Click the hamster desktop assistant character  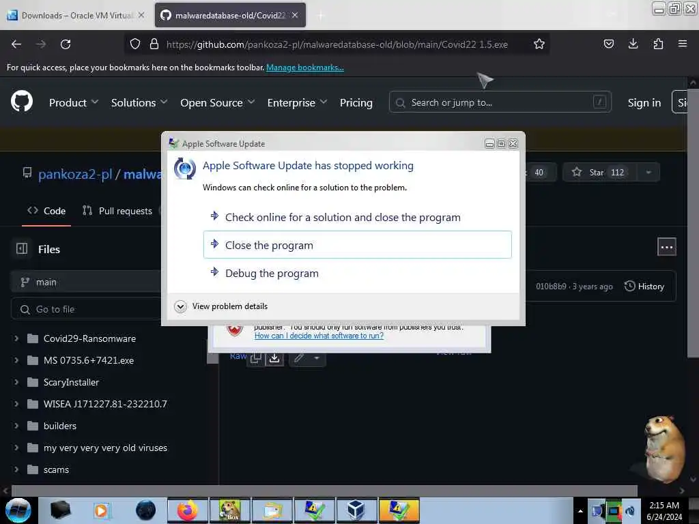[x=664, y=449]
